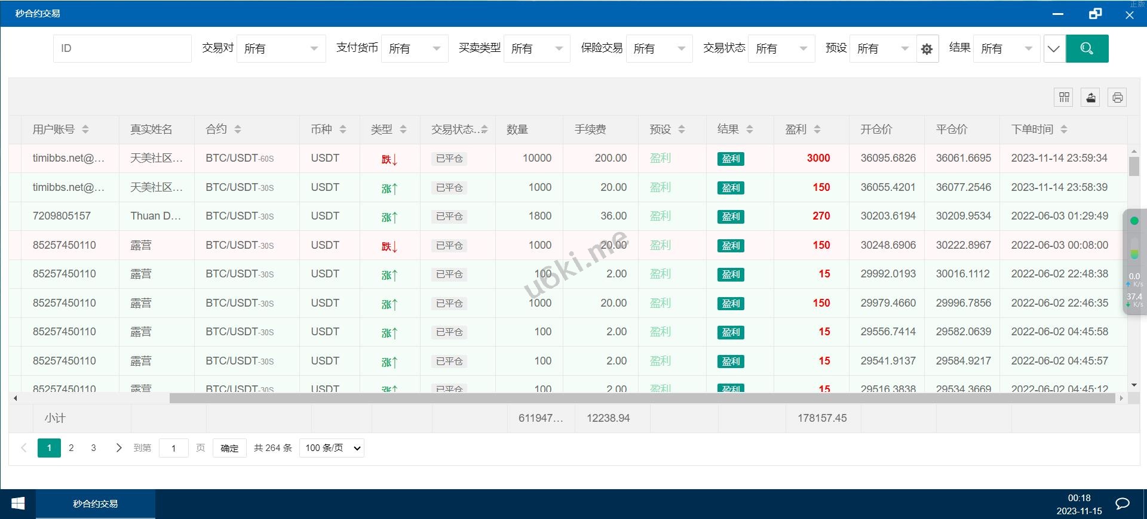
Task: Switch to page 3
Action: click(x=93, y=448)
